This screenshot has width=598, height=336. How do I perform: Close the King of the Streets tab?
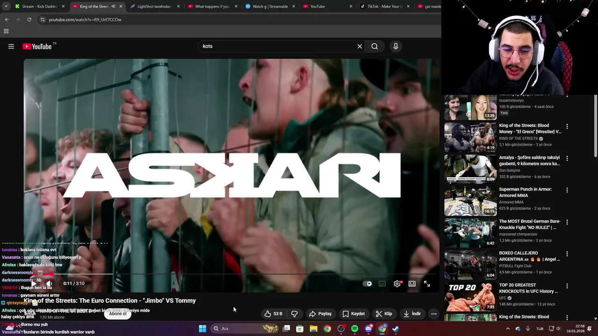click(x=121, y=7)
